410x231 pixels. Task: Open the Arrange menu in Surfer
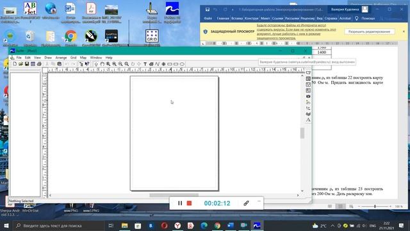(61, 58)
